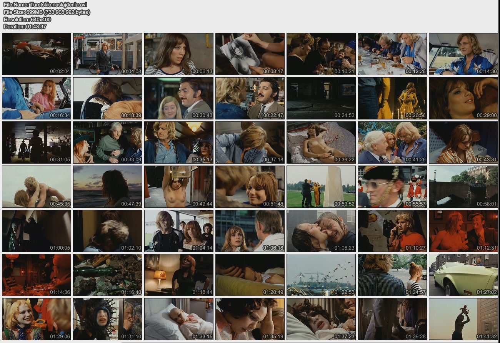
Task: Click the flying birds frame at 01:22:53
Action: (x=321, y=275)
